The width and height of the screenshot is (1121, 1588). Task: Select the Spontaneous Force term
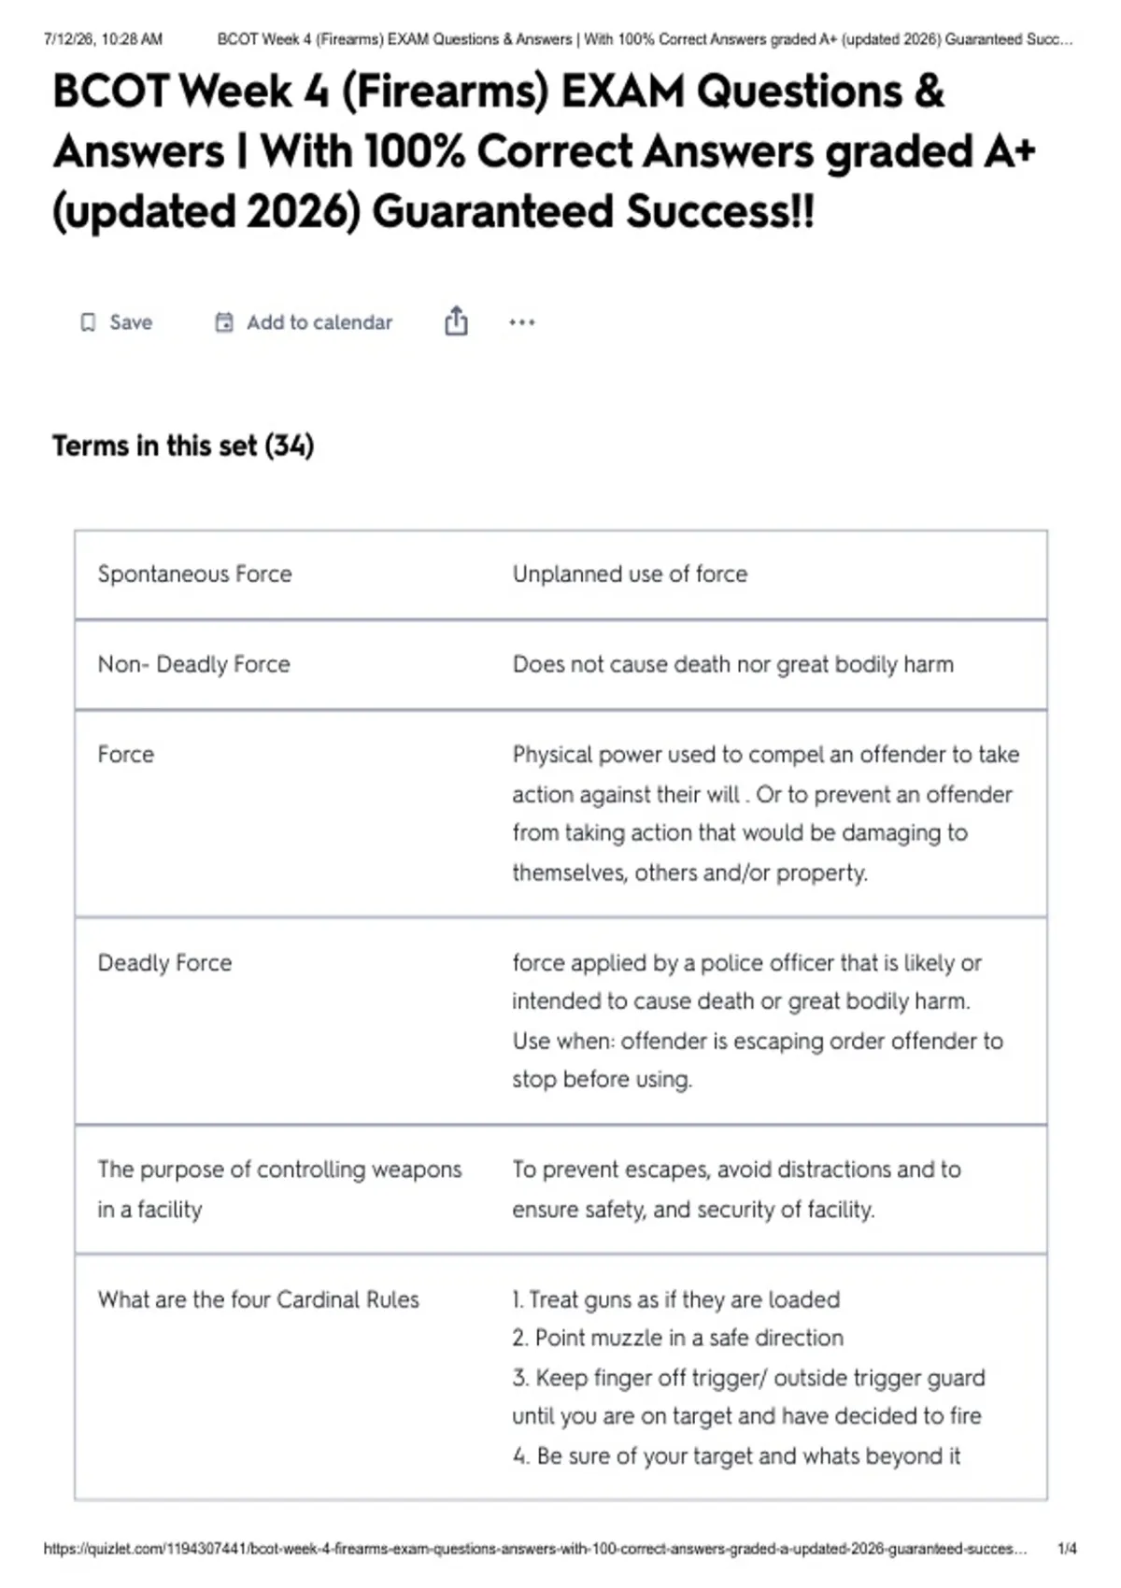click(194, 574)
